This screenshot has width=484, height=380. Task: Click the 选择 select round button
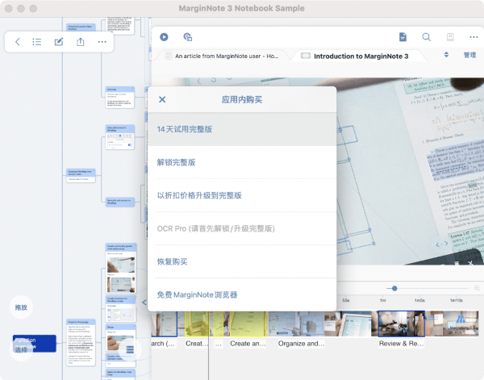(x=21, y=350)
